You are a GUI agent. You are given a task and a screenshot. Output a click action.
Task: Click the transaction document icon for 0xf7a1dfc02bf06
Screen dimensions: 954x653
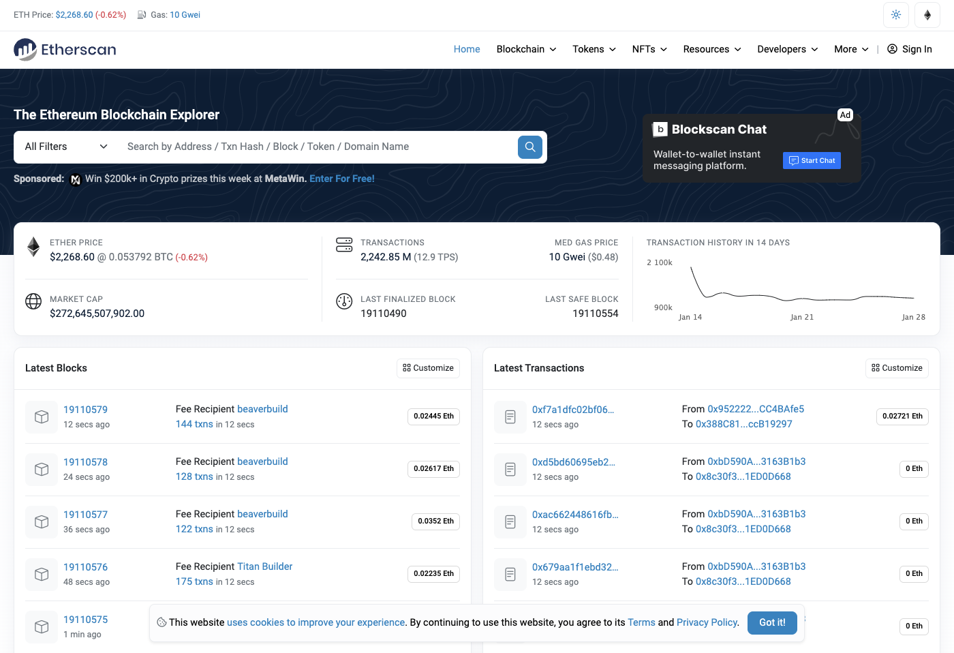(x=510, y=416)
